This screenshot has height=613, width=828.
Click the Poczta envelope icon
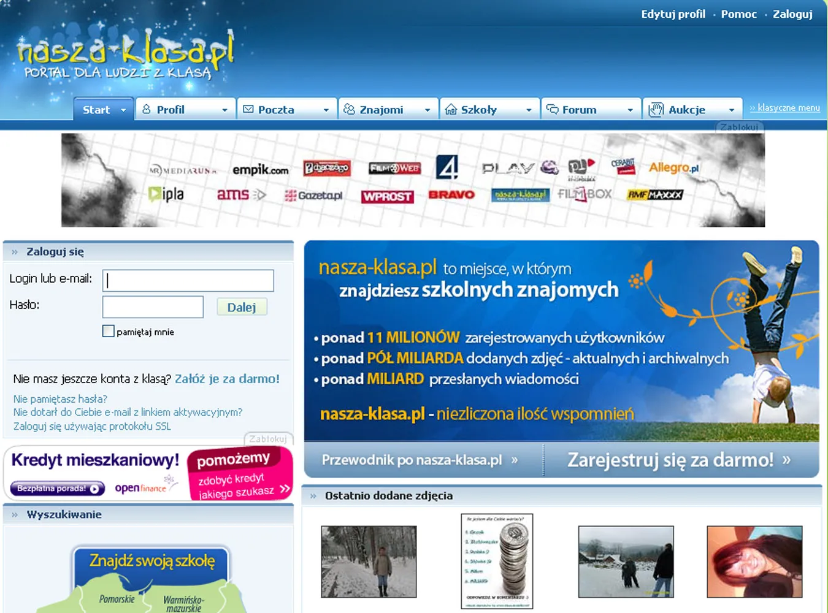coord(248,109)
